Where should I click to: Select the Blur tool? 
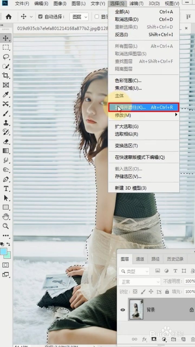6,160
